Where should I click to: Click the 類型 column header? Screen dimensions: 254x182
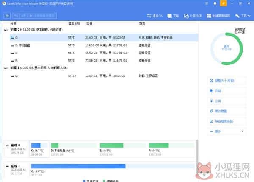tap(142, 24)
